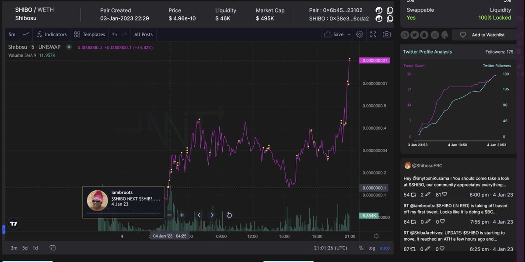The height and width of the screenshot is (262, 525).
Task: Open the go-to-date calendar icon
Action: 52,248
